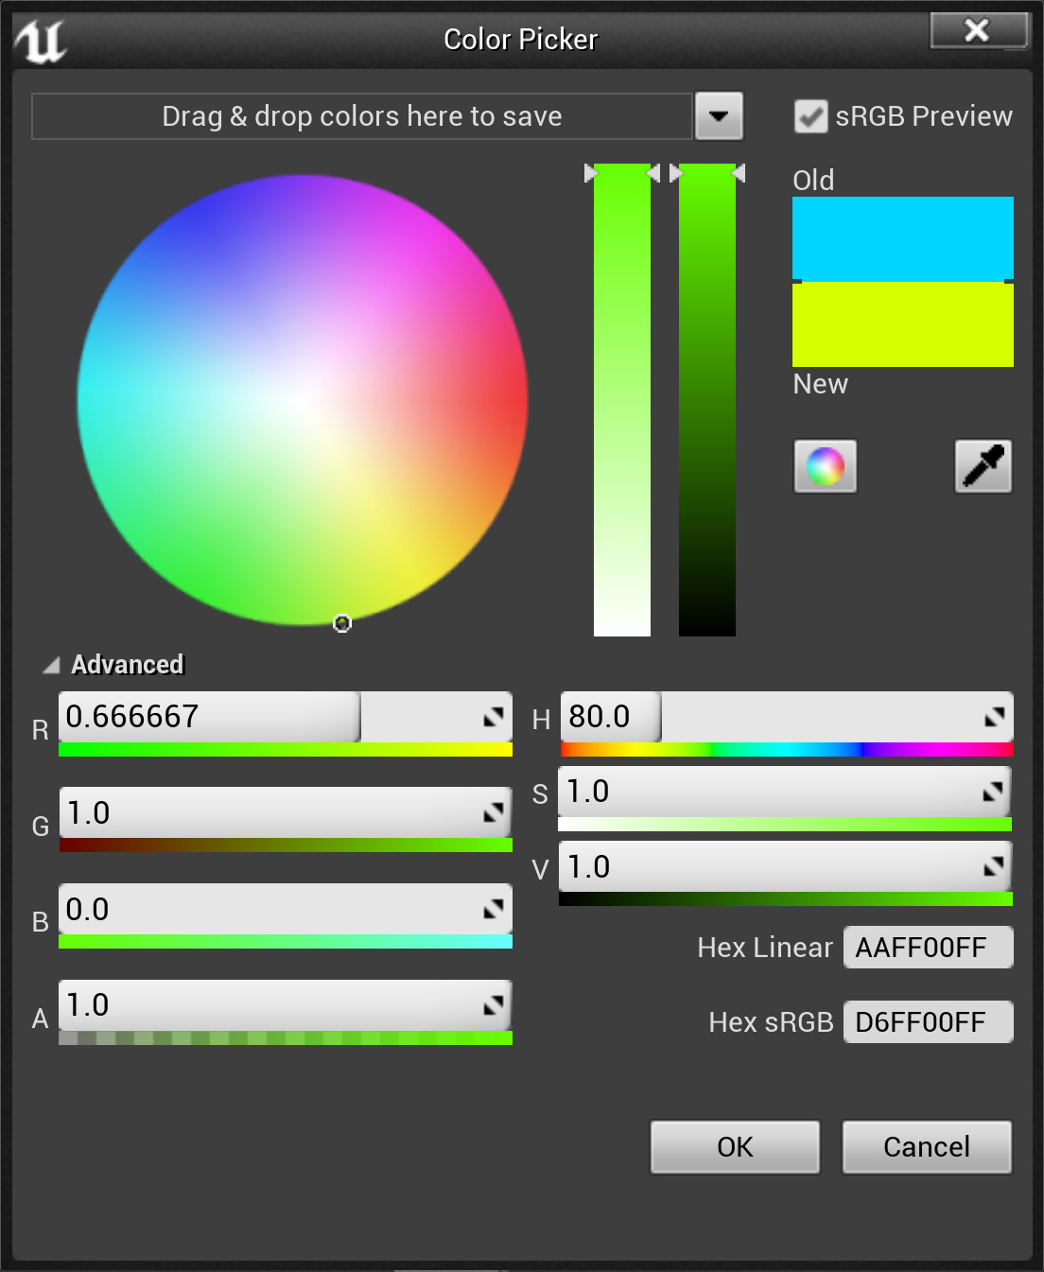Click the Hex sRGB input field
This screenshot has height=1272, width=1044.
click(927, 1022)
